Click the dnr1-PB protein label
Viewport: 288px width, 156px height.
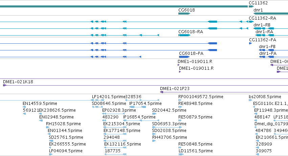267,46
